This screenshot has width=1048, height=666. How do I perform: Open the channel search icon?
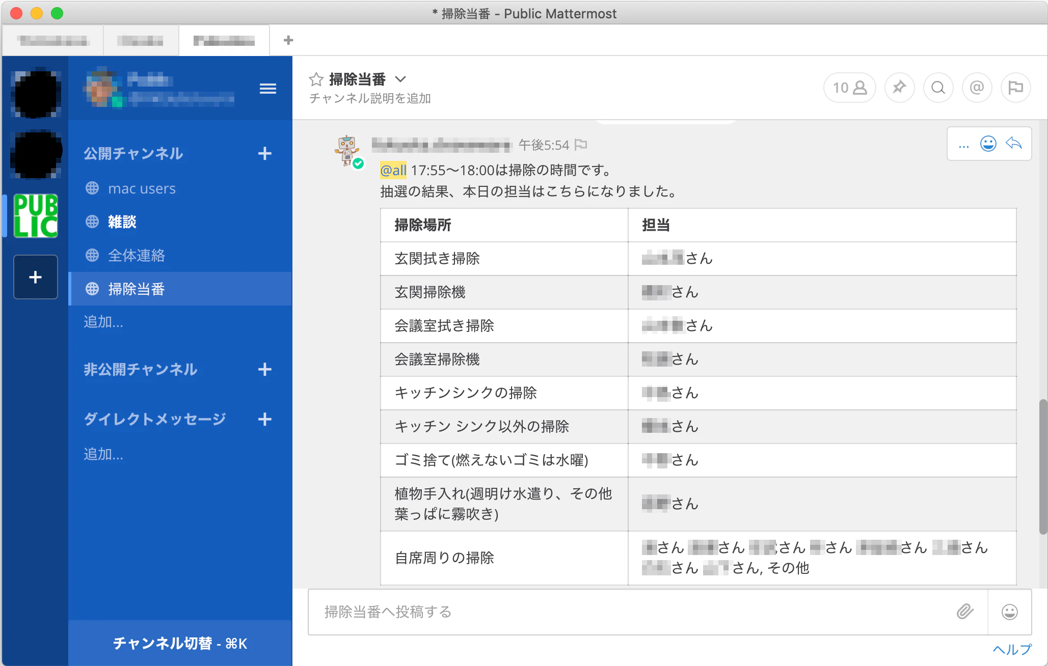coord(938,88)
